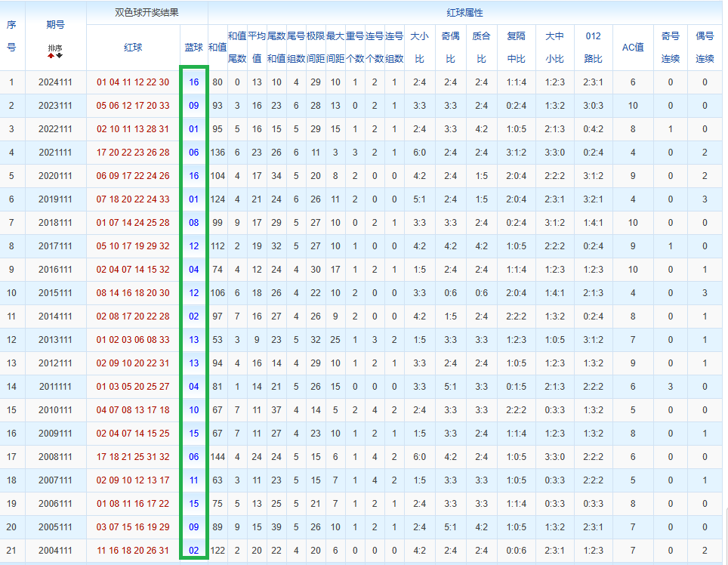Click the 双色球开奖结果 header
This screenshot has width=728, height=565.
[147, 13]
